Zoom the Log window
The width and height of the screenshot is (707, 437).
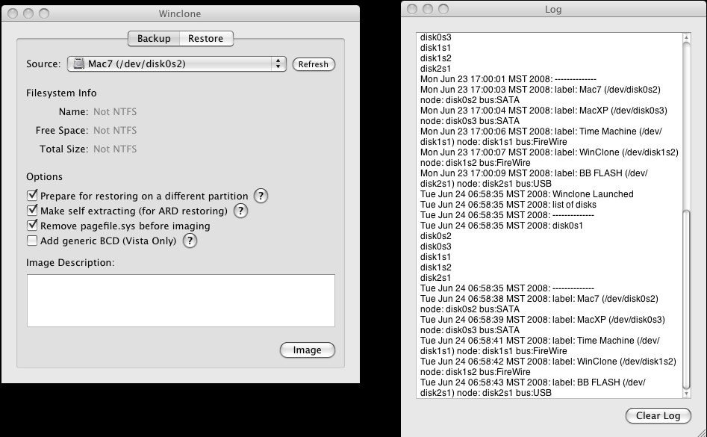pyautogui.click(x=443, y=9)
